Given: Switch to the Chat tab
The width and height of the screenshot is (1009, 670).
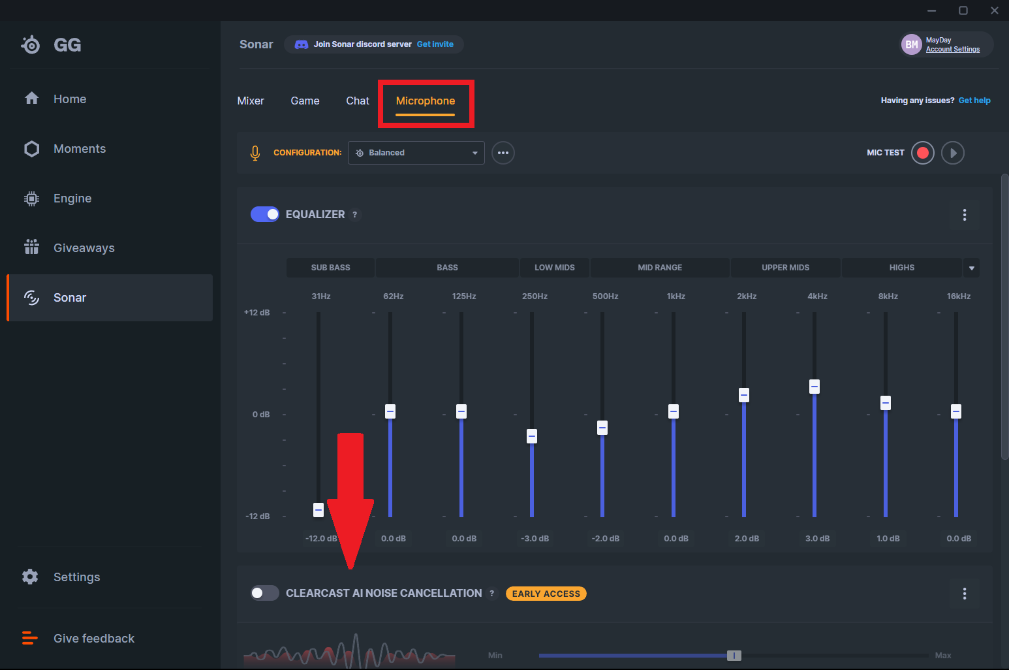Looking at the screenshot, I should pos(358,101).
